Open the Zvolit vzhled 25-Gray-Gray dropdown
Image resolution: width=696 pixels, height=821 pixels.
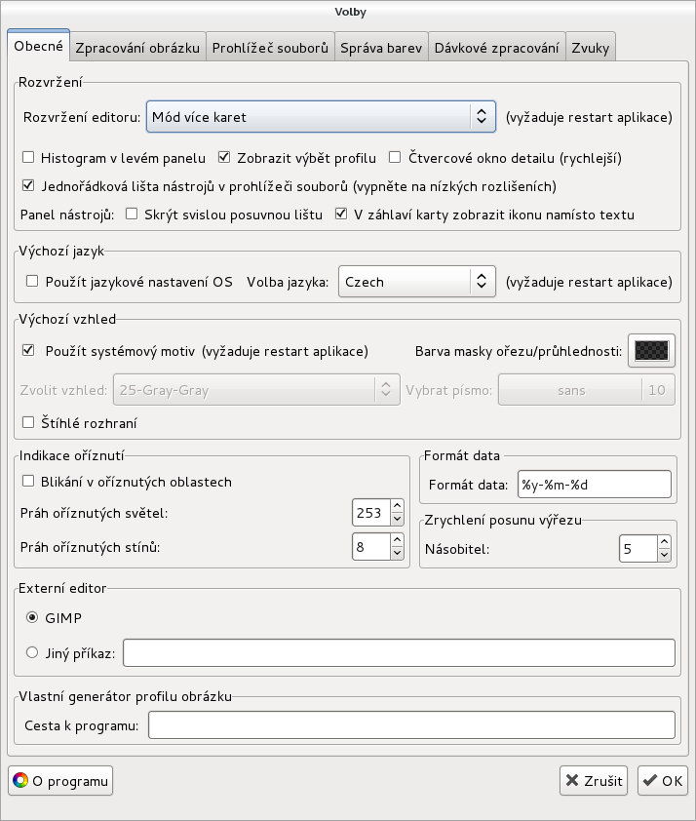pos(256,390)
